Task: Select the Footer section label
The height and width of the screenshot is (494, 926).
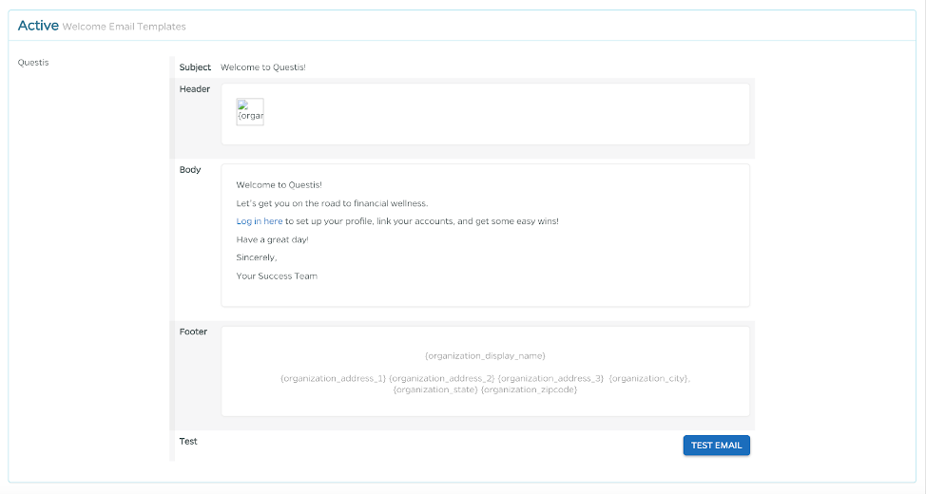Action: pyautogui.click(x=193, y=332)
